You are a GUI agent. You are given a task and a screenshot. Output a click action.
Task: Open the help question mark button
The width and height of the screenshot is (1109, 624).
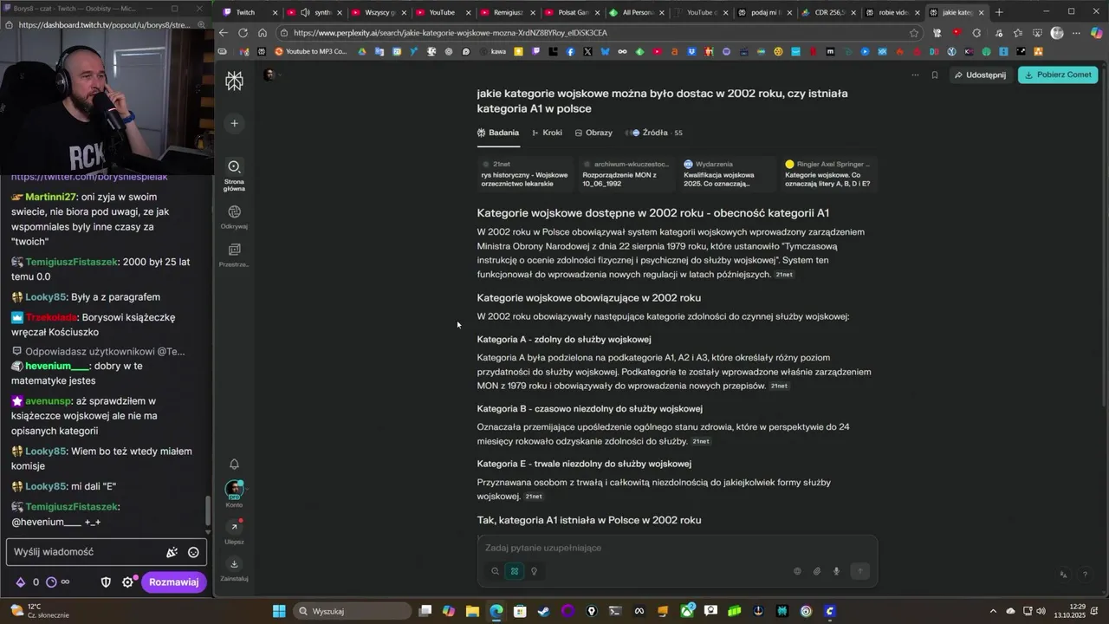click(1085, 574)
